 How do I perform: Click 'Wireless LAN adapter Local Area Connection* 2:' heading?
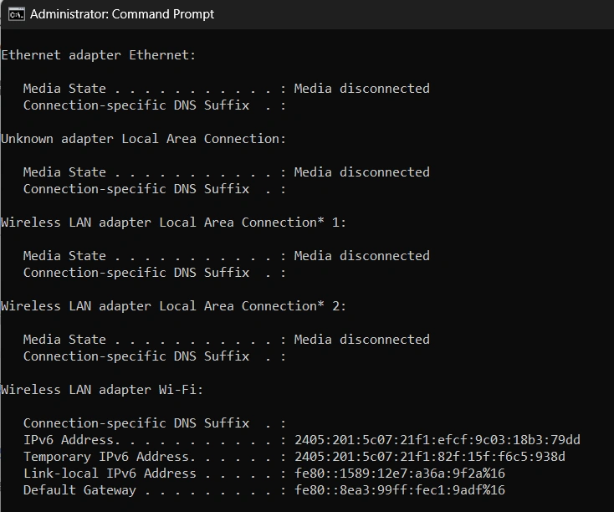tap(173, 306)
